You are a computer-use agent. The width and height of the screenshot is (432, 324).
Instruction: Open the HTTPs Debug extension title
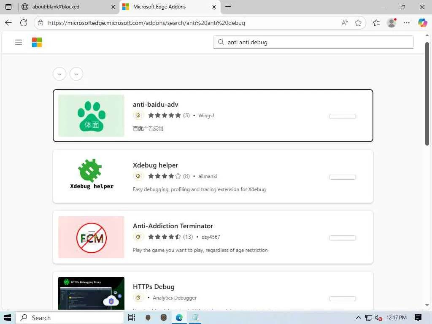click(154, 286)
